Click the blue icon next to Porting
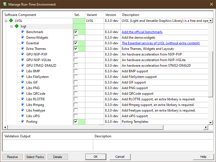Image resolution: width=216 pixels, height=162 pixels. tap(22, 121)
